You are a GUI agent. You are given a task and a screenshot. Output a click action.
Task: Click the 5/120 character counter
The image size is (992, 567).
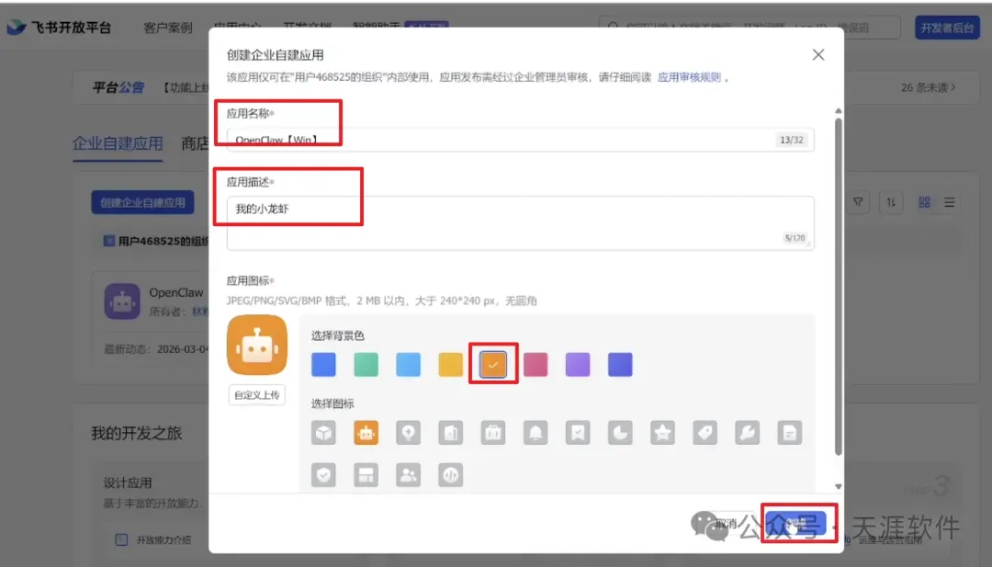[x=795, y=238]
